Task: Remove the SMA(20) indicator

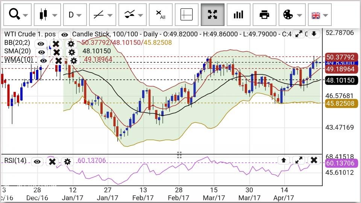Action: [x=56, y=52]
